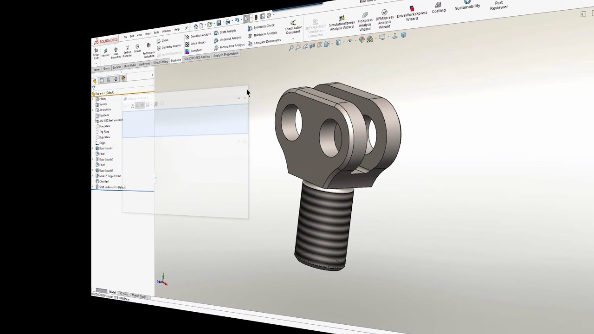Open SimulationXpress Analysis Wizard
Viewport: 594px width, 334px height.
(342, 23)
